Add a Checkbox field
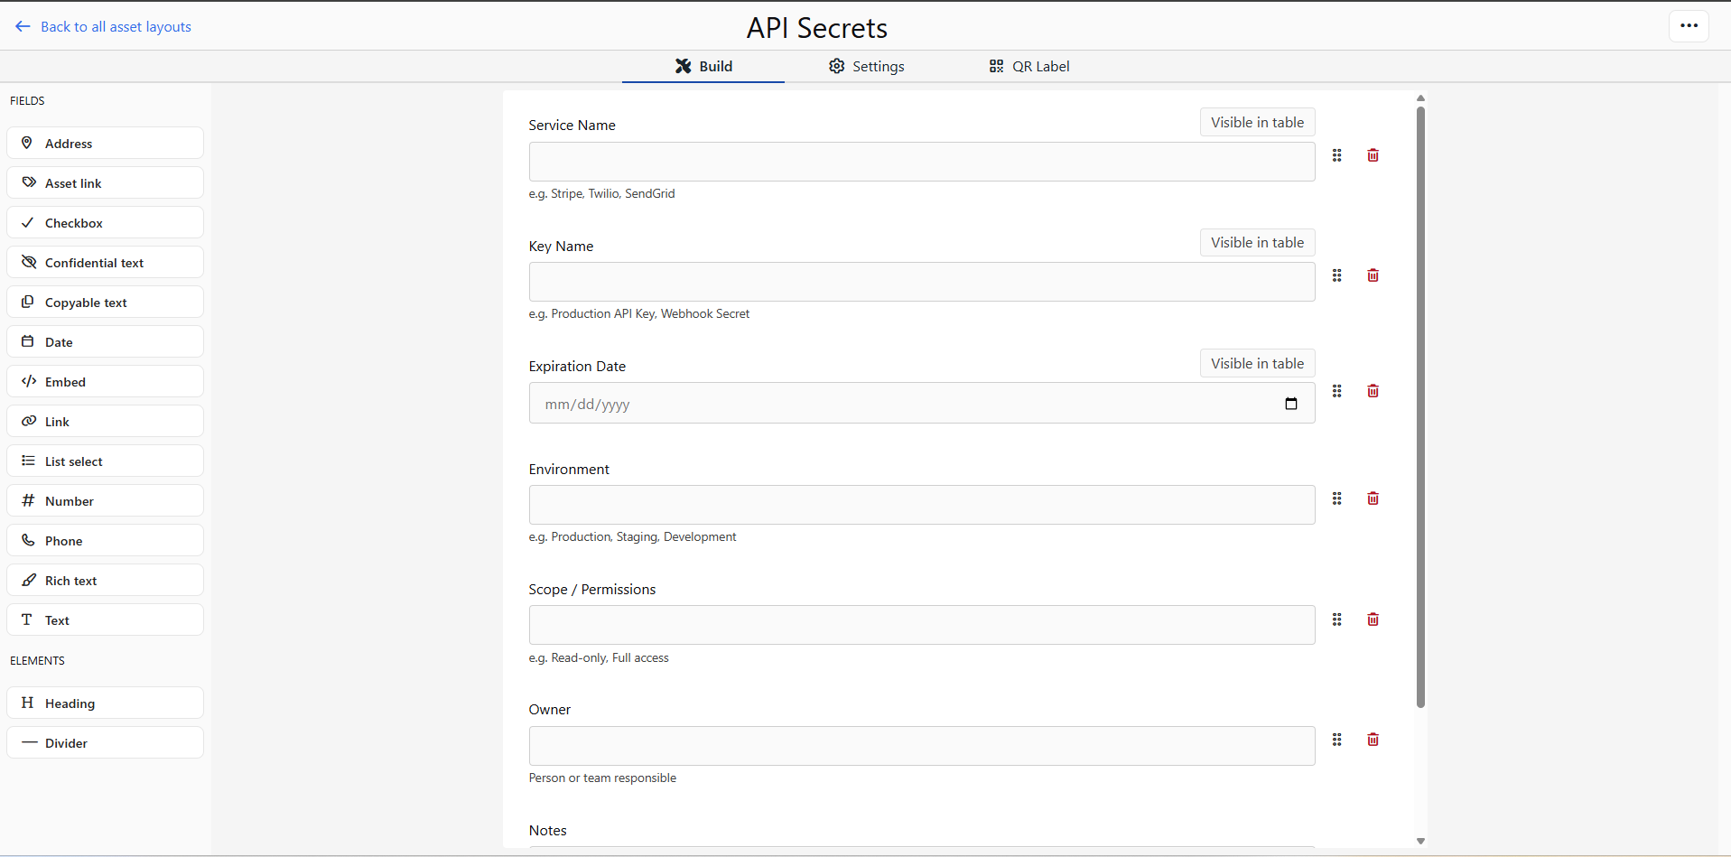 pos(105,222)
